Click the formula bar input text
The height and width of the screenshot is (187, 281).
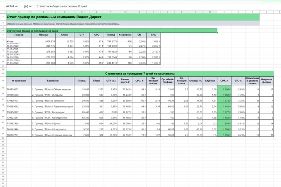click(62, 6)
